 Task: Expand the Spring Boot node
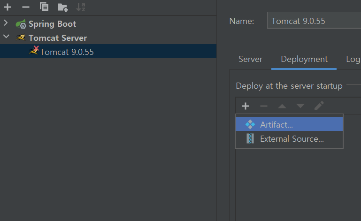point(6,23)
